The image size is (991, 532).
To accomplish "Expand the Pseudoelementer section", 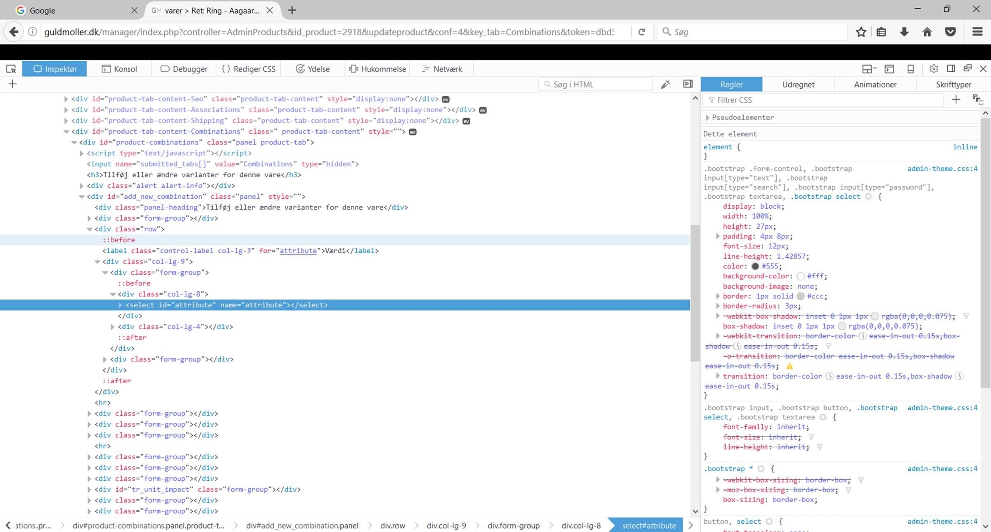I will pos(707,118).
